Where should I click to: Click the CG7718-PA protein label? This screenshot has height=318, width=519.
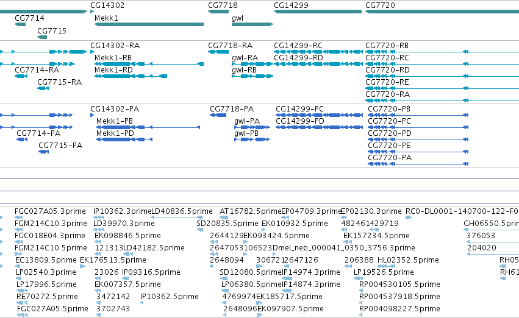tap(232, 109)
